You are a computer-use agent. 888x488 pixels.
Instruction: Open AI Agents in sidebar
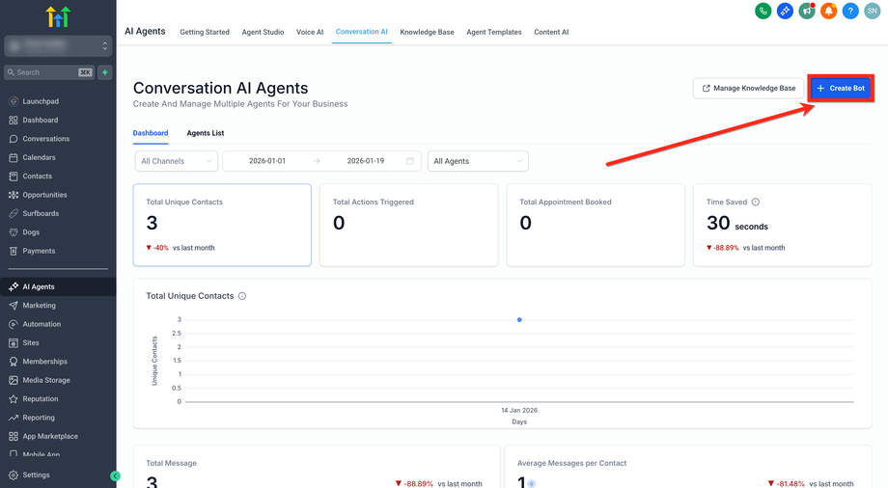(x=58, y=286)
